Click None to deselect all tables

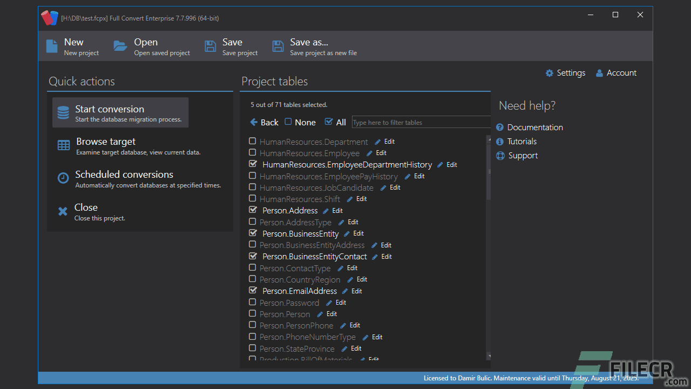tap(300, 122)
